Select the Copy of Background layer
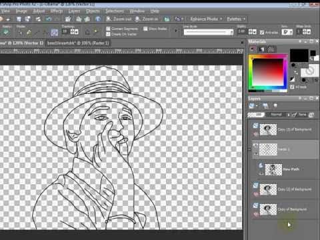The height and width of the screenshot is (240, 320). point(285,209)
